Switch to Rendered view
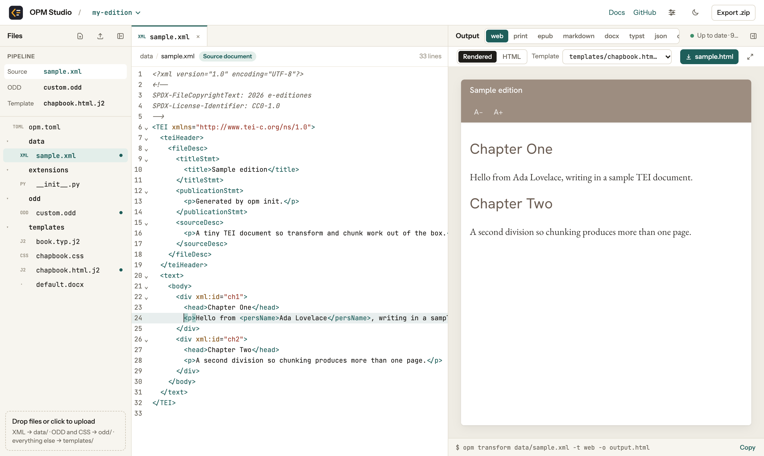The width and height of the screenshot is (764, 456). click(x=477, y=56)
